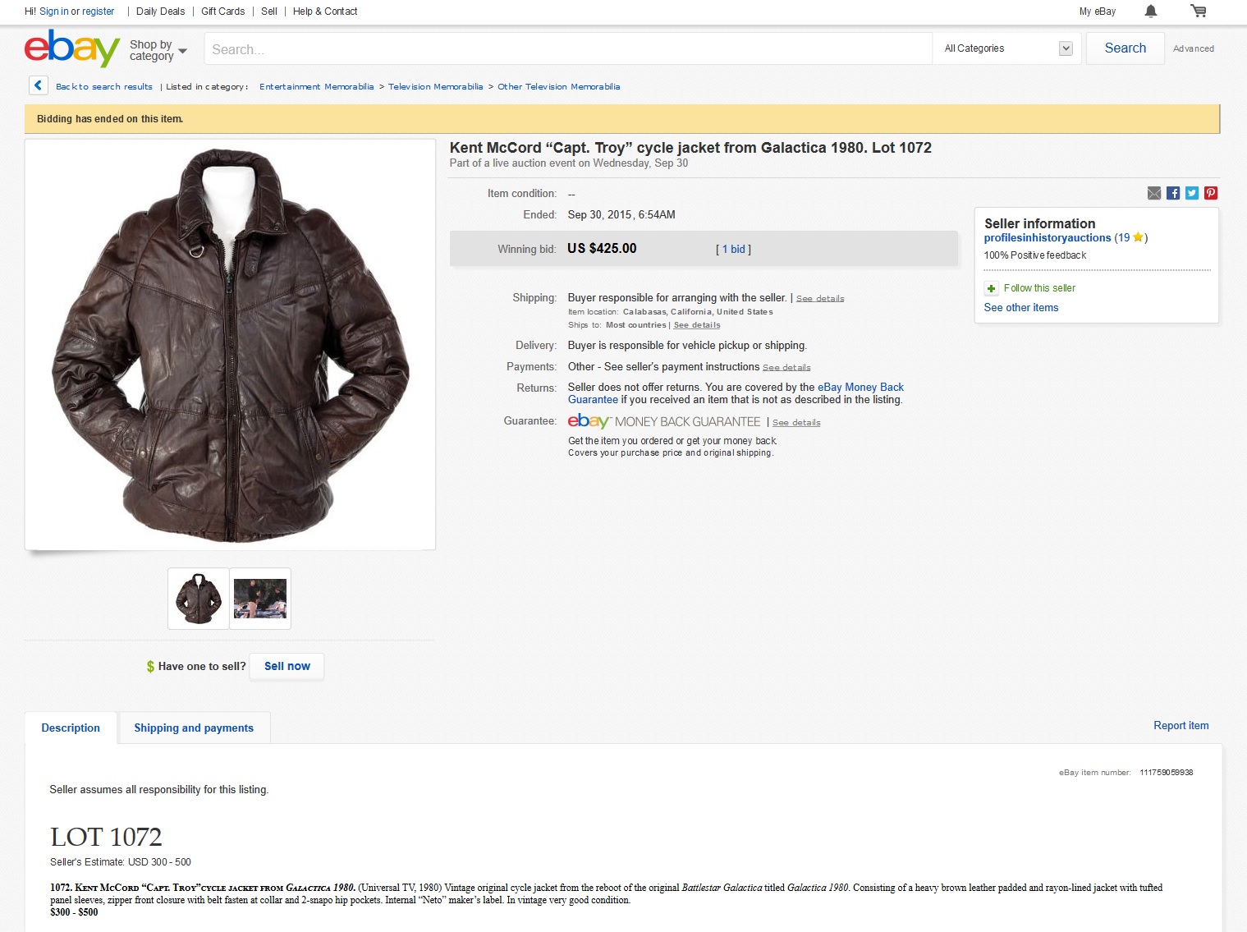The image size is (1247, 932).
Task: Click the green plus Follow this seller icon
Action: (x=991, y=288)
